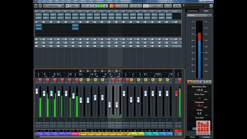Click the 09 bass channel fader
Image resolution: width=247 pixels, height=139 pixels.
pos(73,96)
